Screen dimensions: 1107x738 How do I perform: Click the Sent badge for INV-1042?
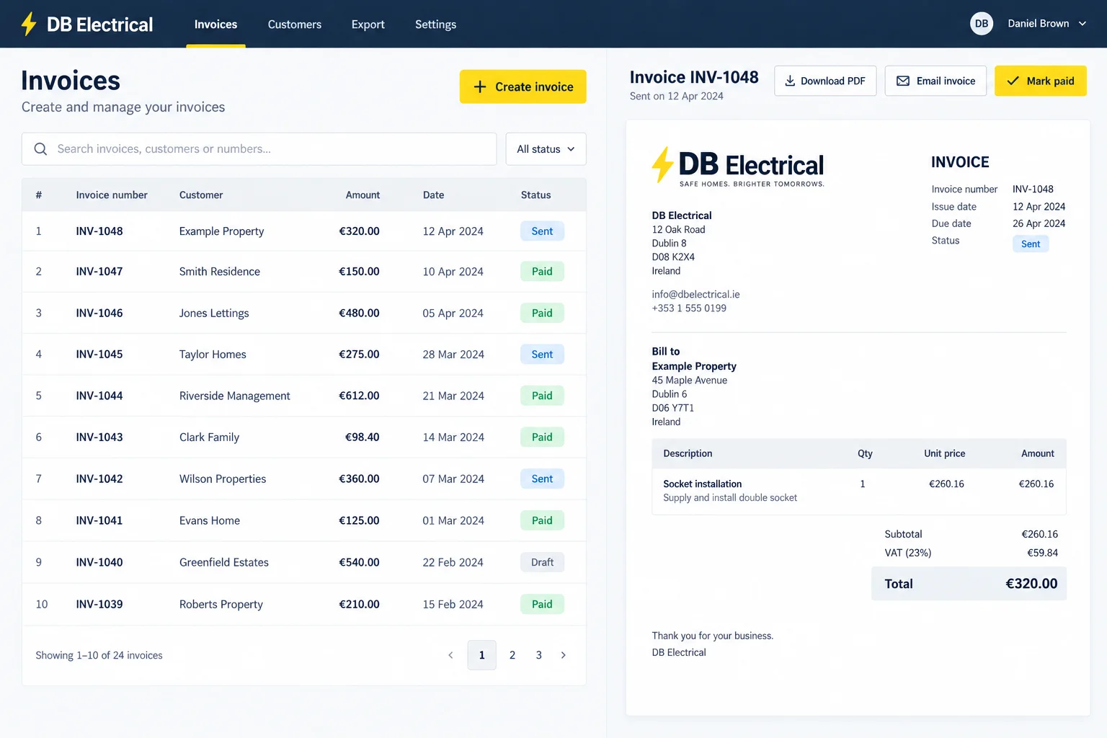click(x=542, y=479)
